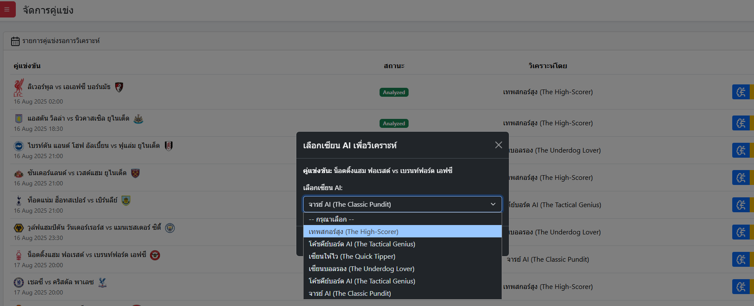Choose เซียนใฟไว (The Quick Tipper) option

pos(402,256)
